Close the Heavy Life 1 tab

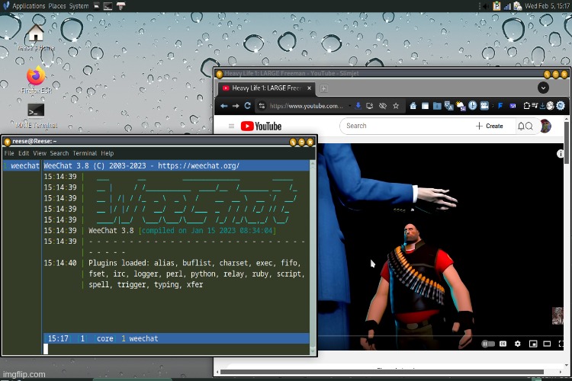tap(309, 88)
